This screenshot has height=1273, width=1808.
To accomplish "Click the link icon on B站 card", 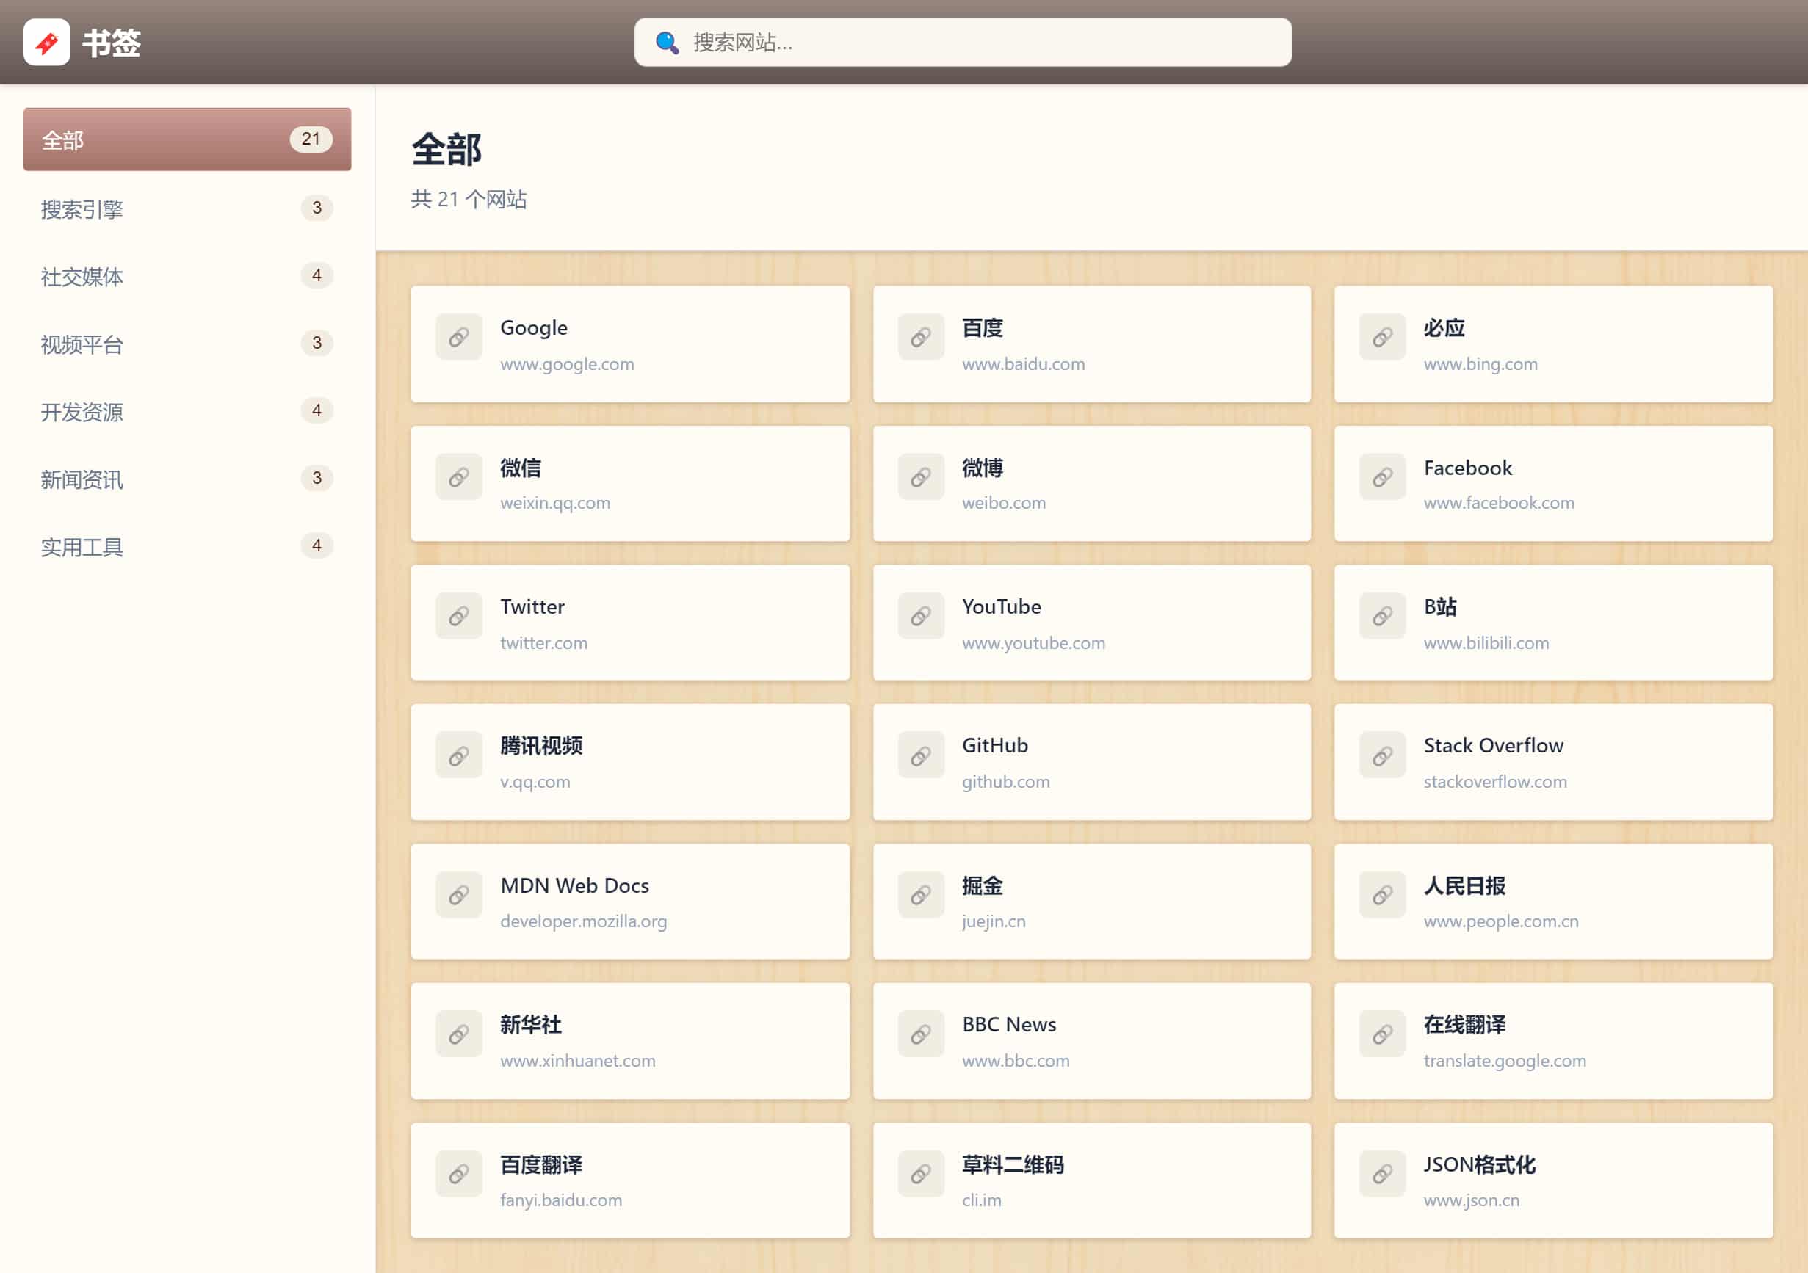I will click(x=1382, y=616).
